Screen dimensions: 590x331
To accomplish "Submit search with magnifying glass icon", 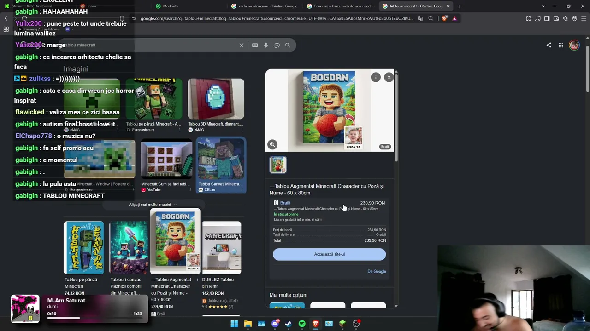I will [288, 45].
